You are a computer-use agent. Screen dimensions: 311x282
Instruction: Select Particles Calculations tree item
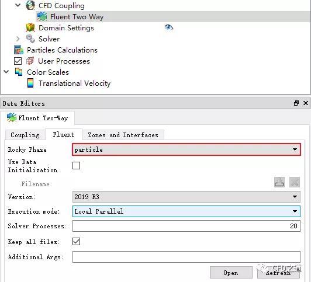click(x=62, y=50)
